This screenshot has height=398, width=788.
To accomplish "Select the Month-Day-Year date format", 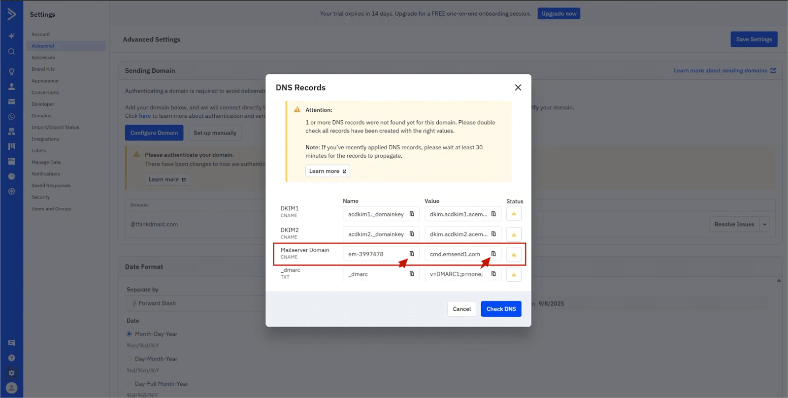I will pyautogui.click(x=129, y=334).
